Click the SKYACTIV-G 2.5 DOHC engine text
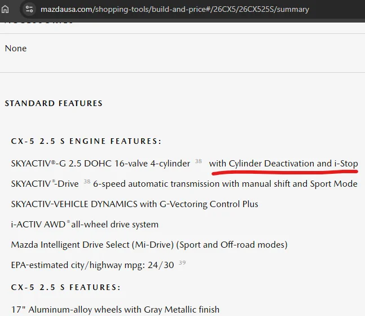 [100, 164]
